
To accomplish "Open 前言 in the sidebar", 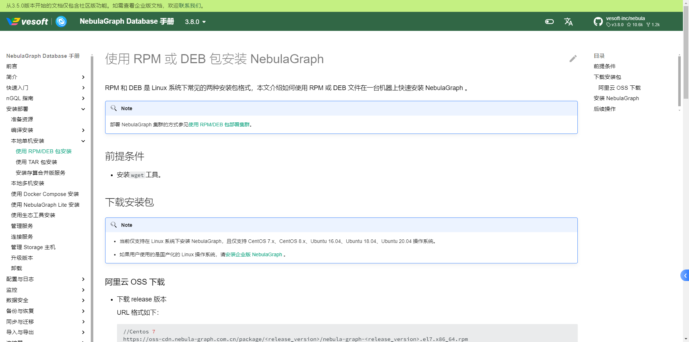I will pyautogui.click(x=12, y=66).
